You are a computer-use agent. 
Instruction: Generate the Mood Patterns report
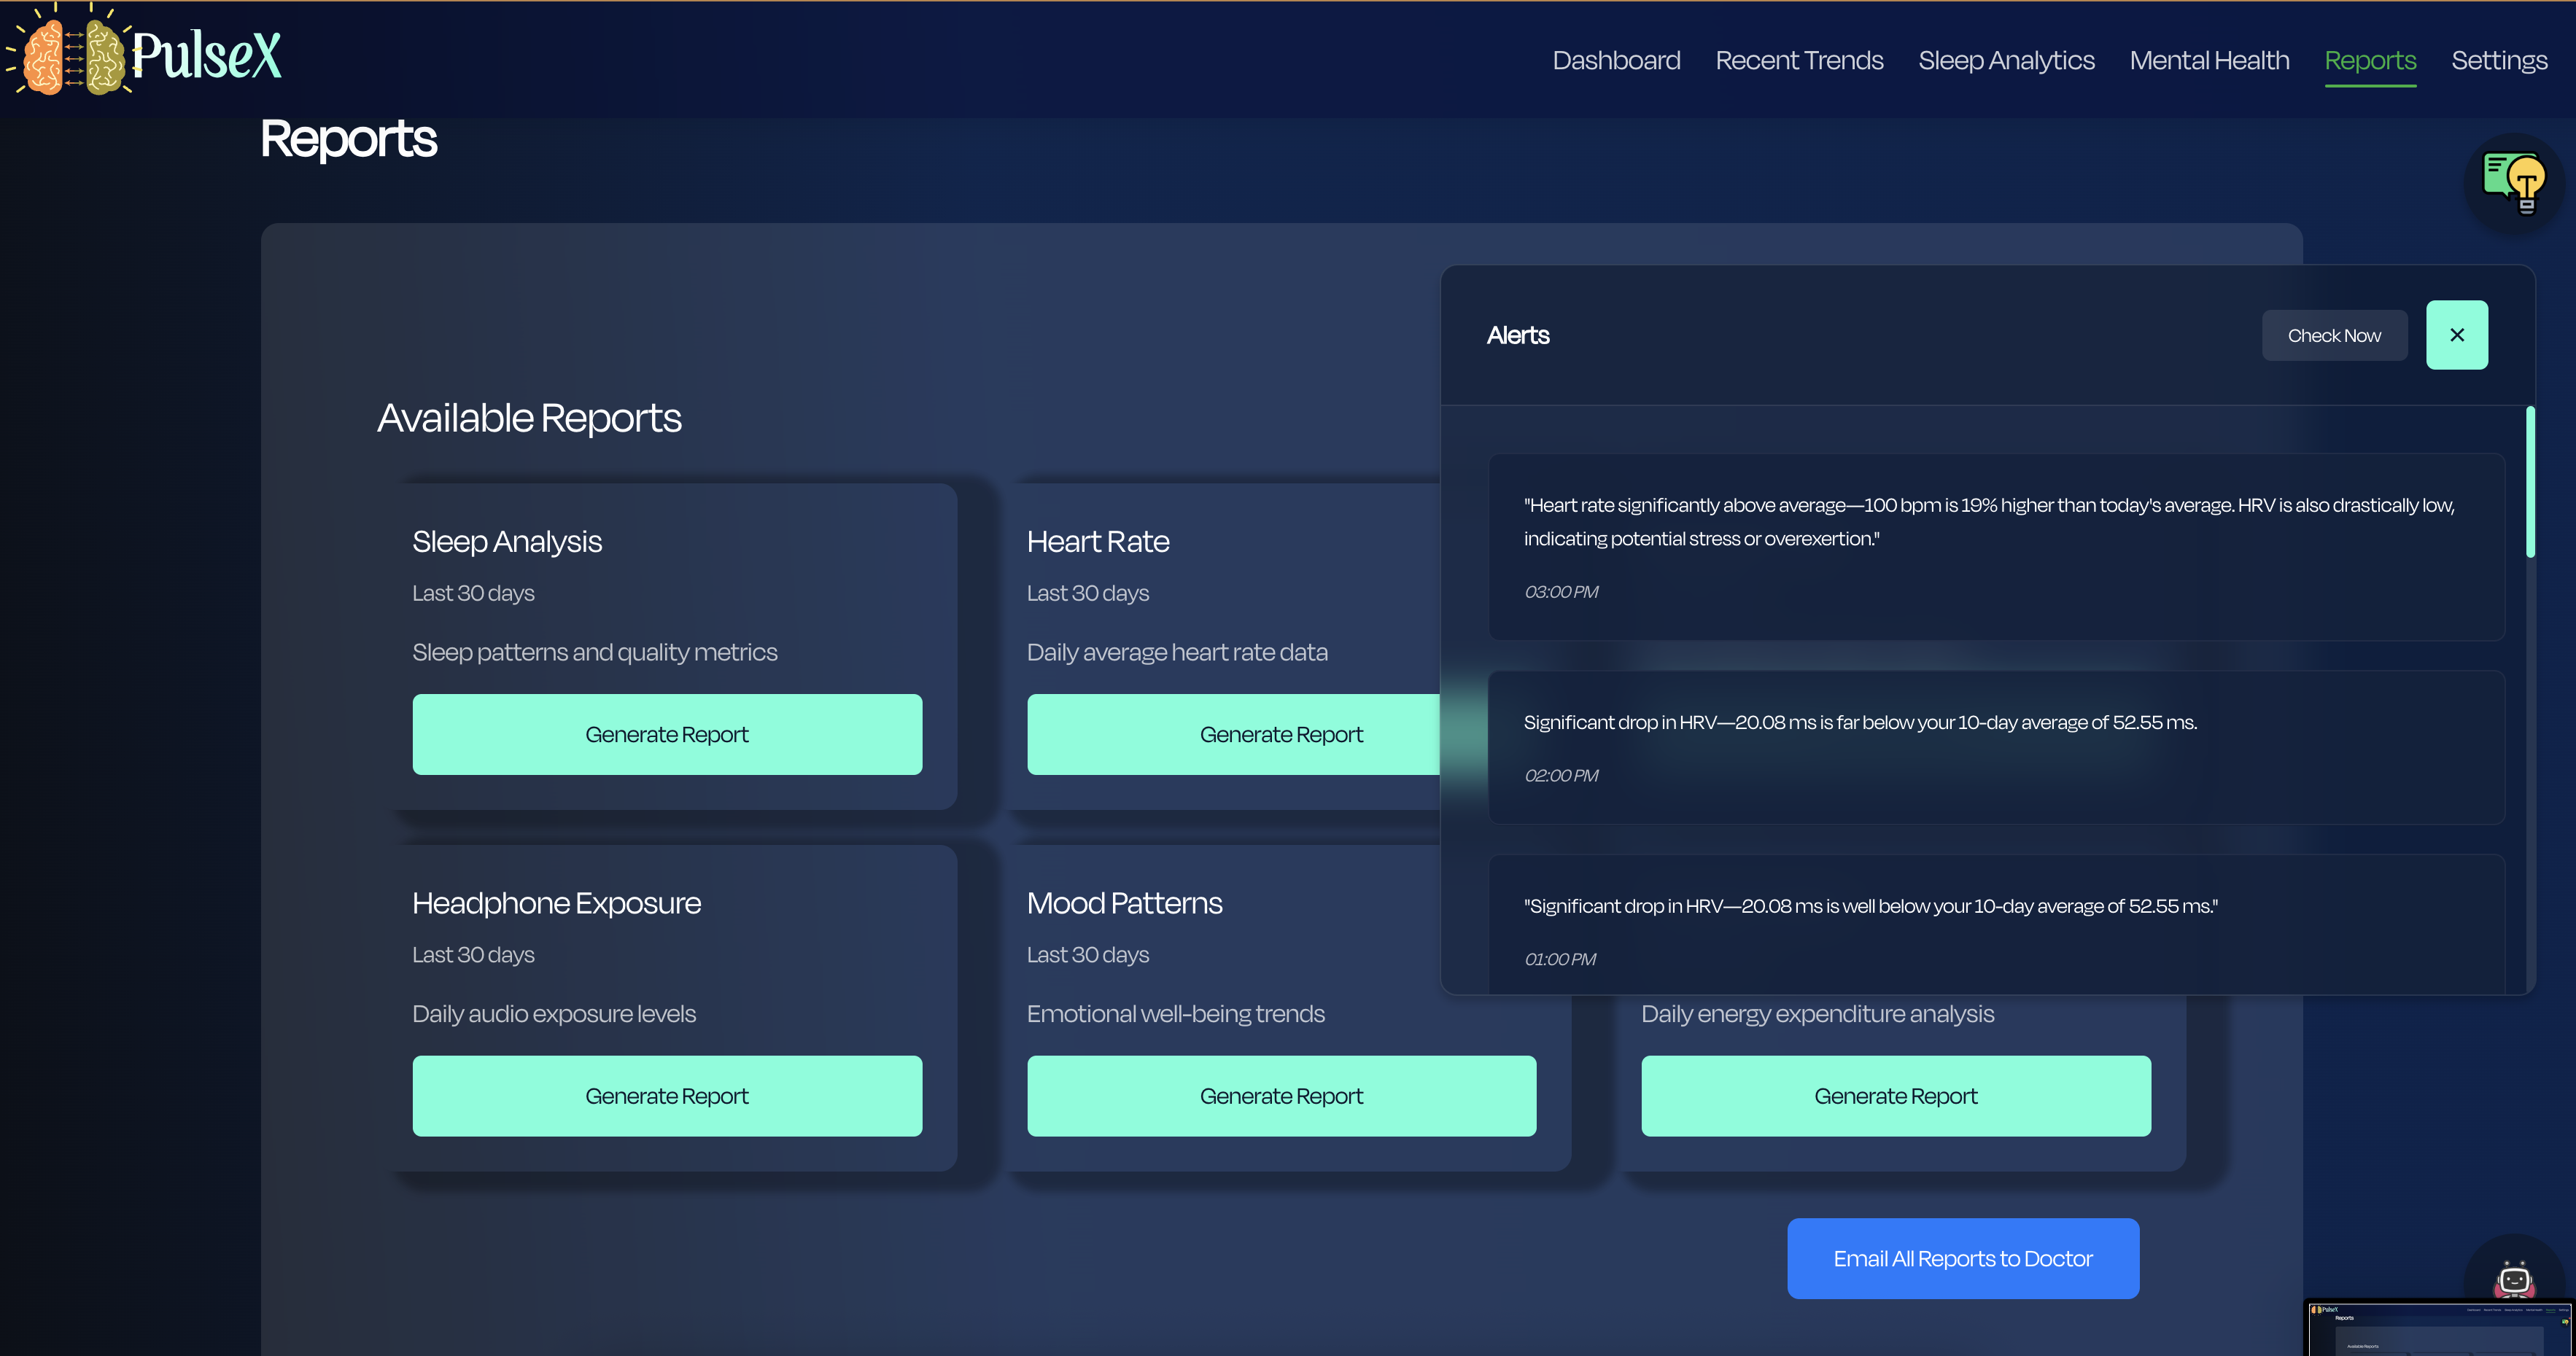(x=1281, y=1096)
